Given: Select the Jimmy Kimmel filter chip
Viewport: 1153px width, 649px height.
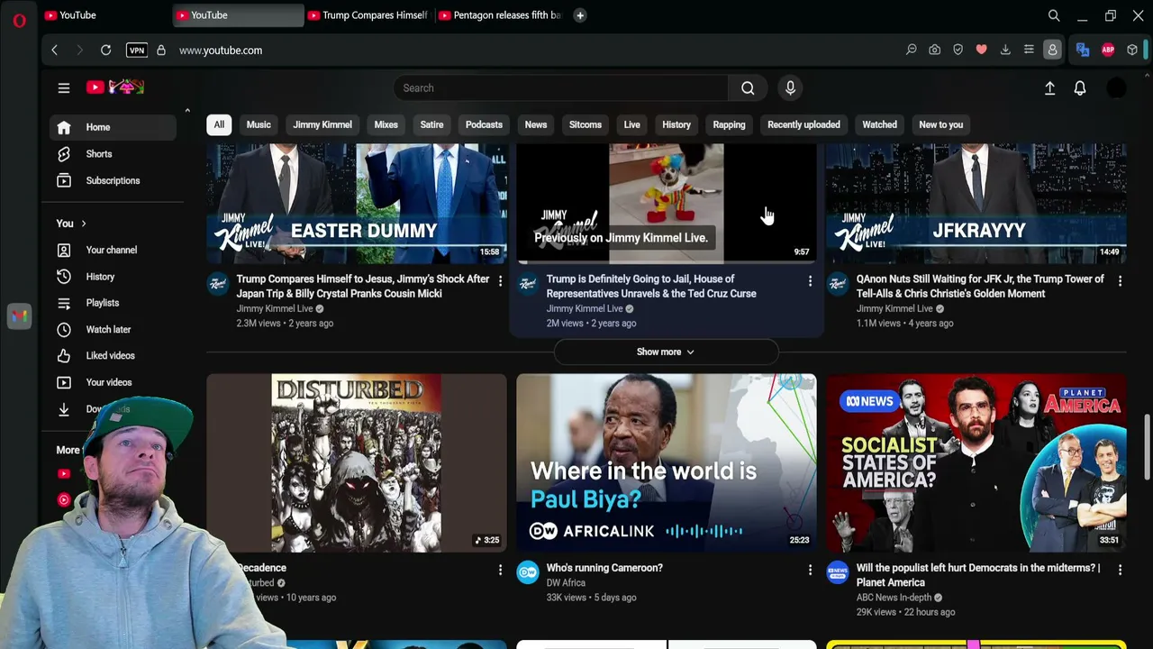Looking at the screenshot, I should pyautogui.click(x=322, y=124).
